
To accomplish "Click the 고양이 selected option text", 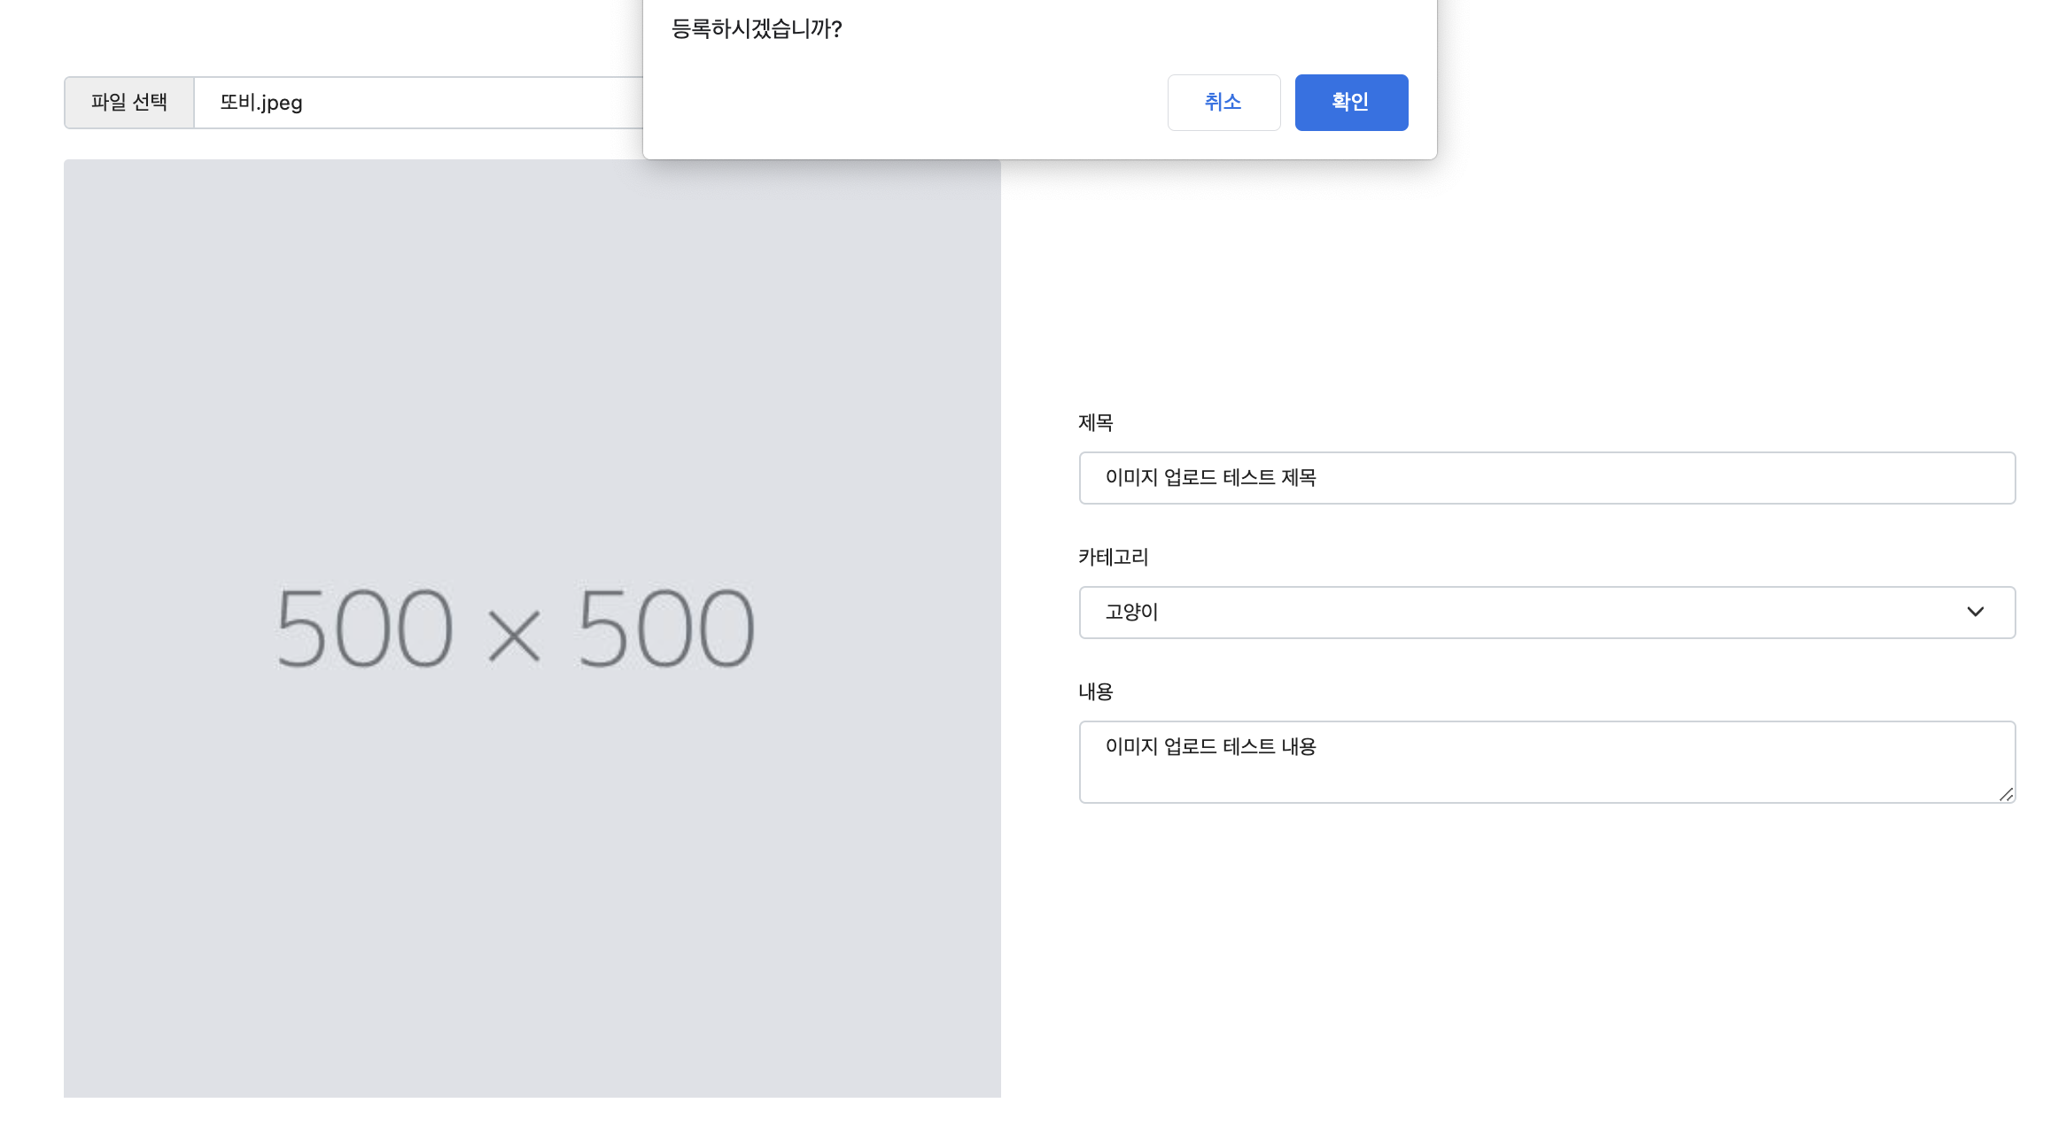I will [1131, 612].
